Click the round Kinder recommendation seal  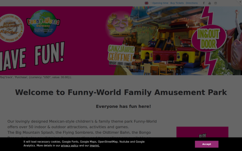click(12, 28)
